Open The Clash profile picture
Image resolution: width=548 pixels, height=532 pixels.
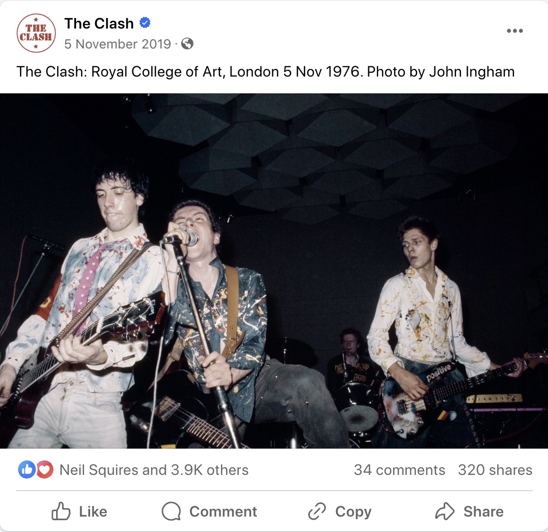(36, 33)
